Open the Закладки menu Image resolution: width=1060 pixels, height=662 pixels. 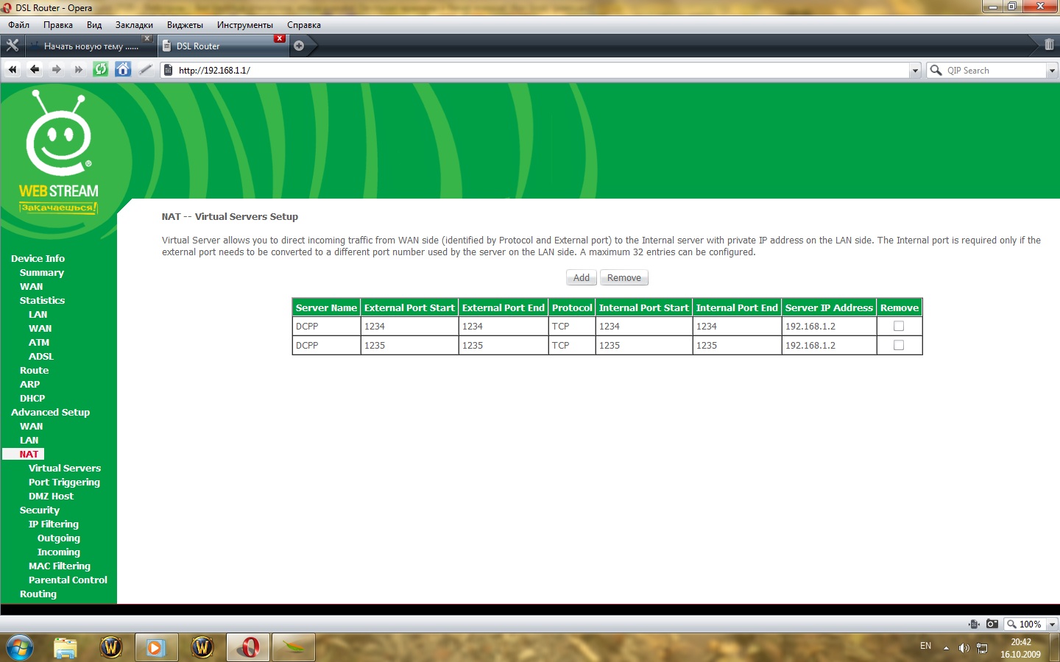(x=134, y=25)
